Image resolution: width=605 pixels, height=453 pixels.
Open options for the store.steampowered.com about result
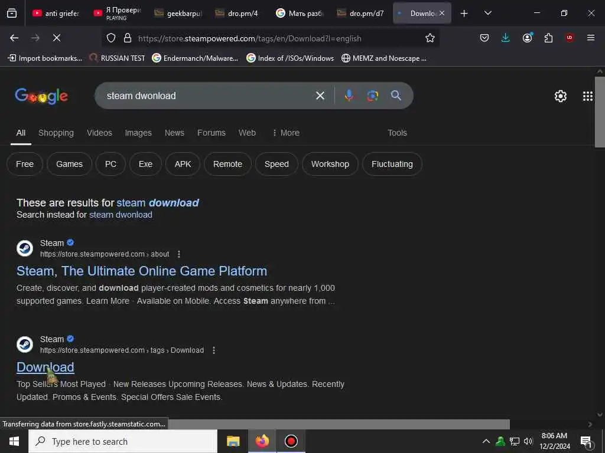(x=178, y=254)
